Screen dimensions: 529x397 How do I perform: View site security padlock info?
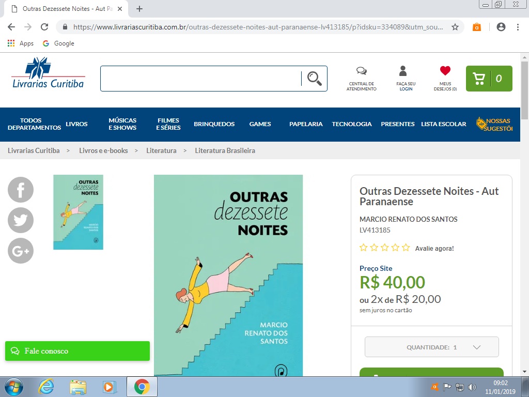[65, 27]
